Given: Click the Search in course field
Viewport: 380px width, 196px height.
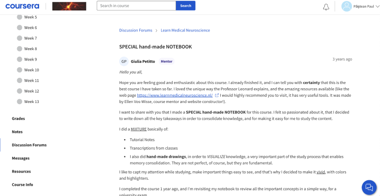Looking at the screenshot, I should (136, 6).
